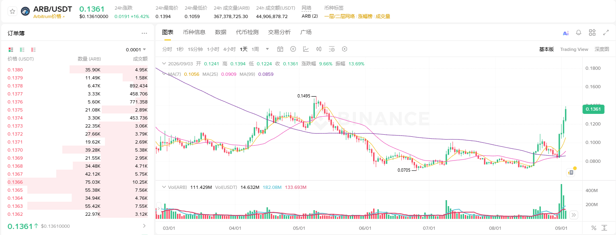Open chart settings hexagon icon
Screen dimensions: 616x235
345,49
